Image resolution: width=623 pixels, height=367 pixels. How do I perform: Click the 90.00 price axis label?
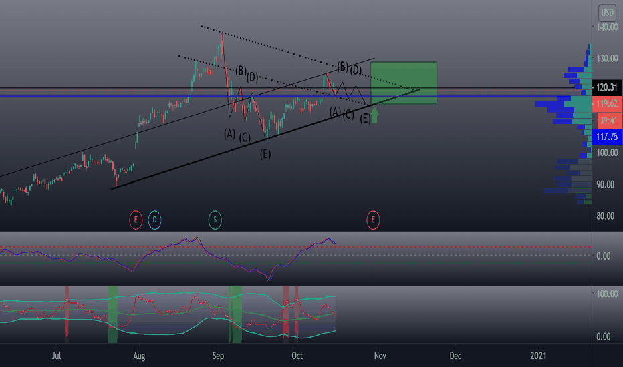[605, 184]
